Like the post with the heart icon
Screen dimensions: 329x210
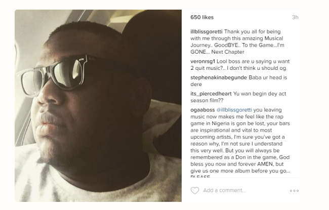point(194,190)
